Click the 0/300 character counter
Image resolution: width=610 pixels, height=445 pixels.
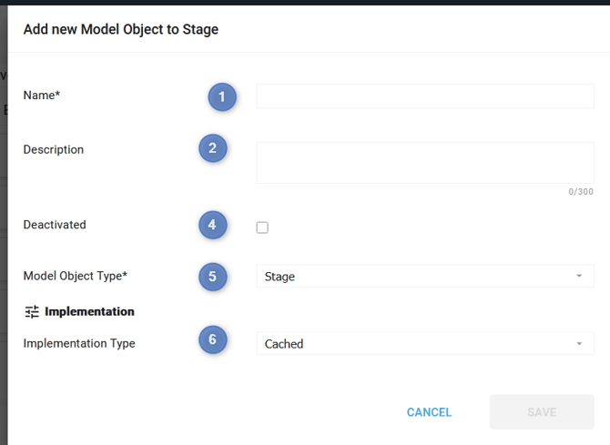pyautogui.click(x=580, y=192)
